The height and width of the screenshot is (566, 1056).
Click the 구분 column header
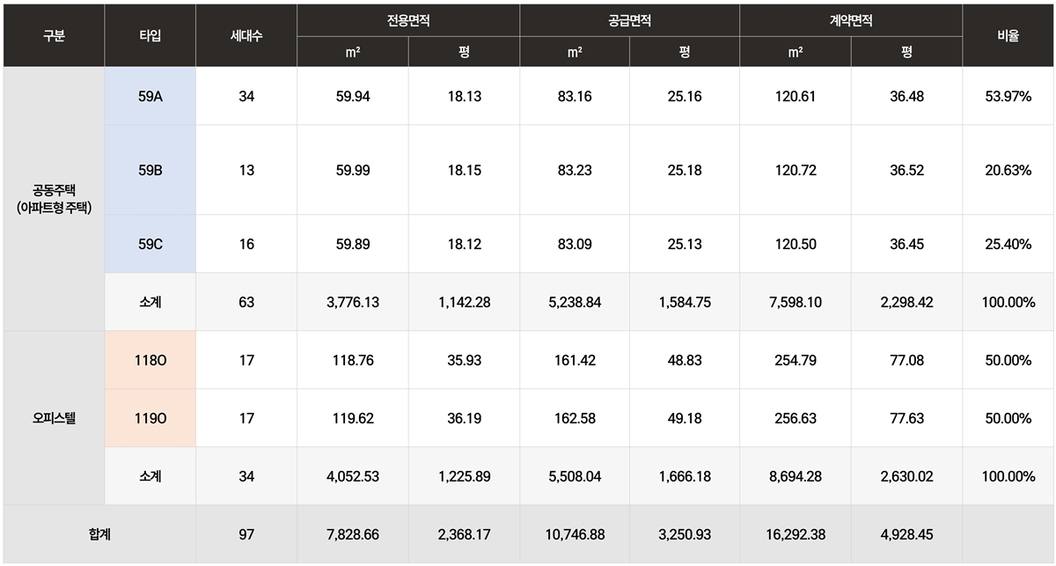(54, 36)
